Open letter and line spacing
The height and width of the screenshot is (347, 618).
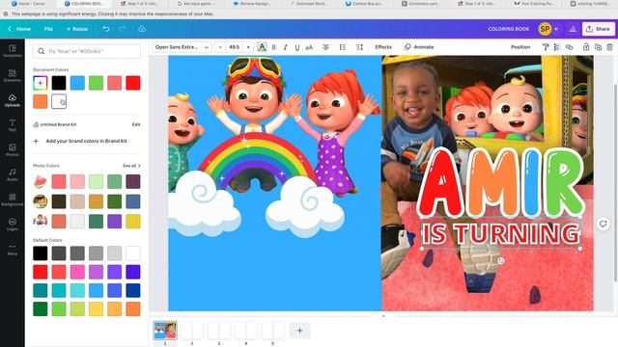pos(359,47)
